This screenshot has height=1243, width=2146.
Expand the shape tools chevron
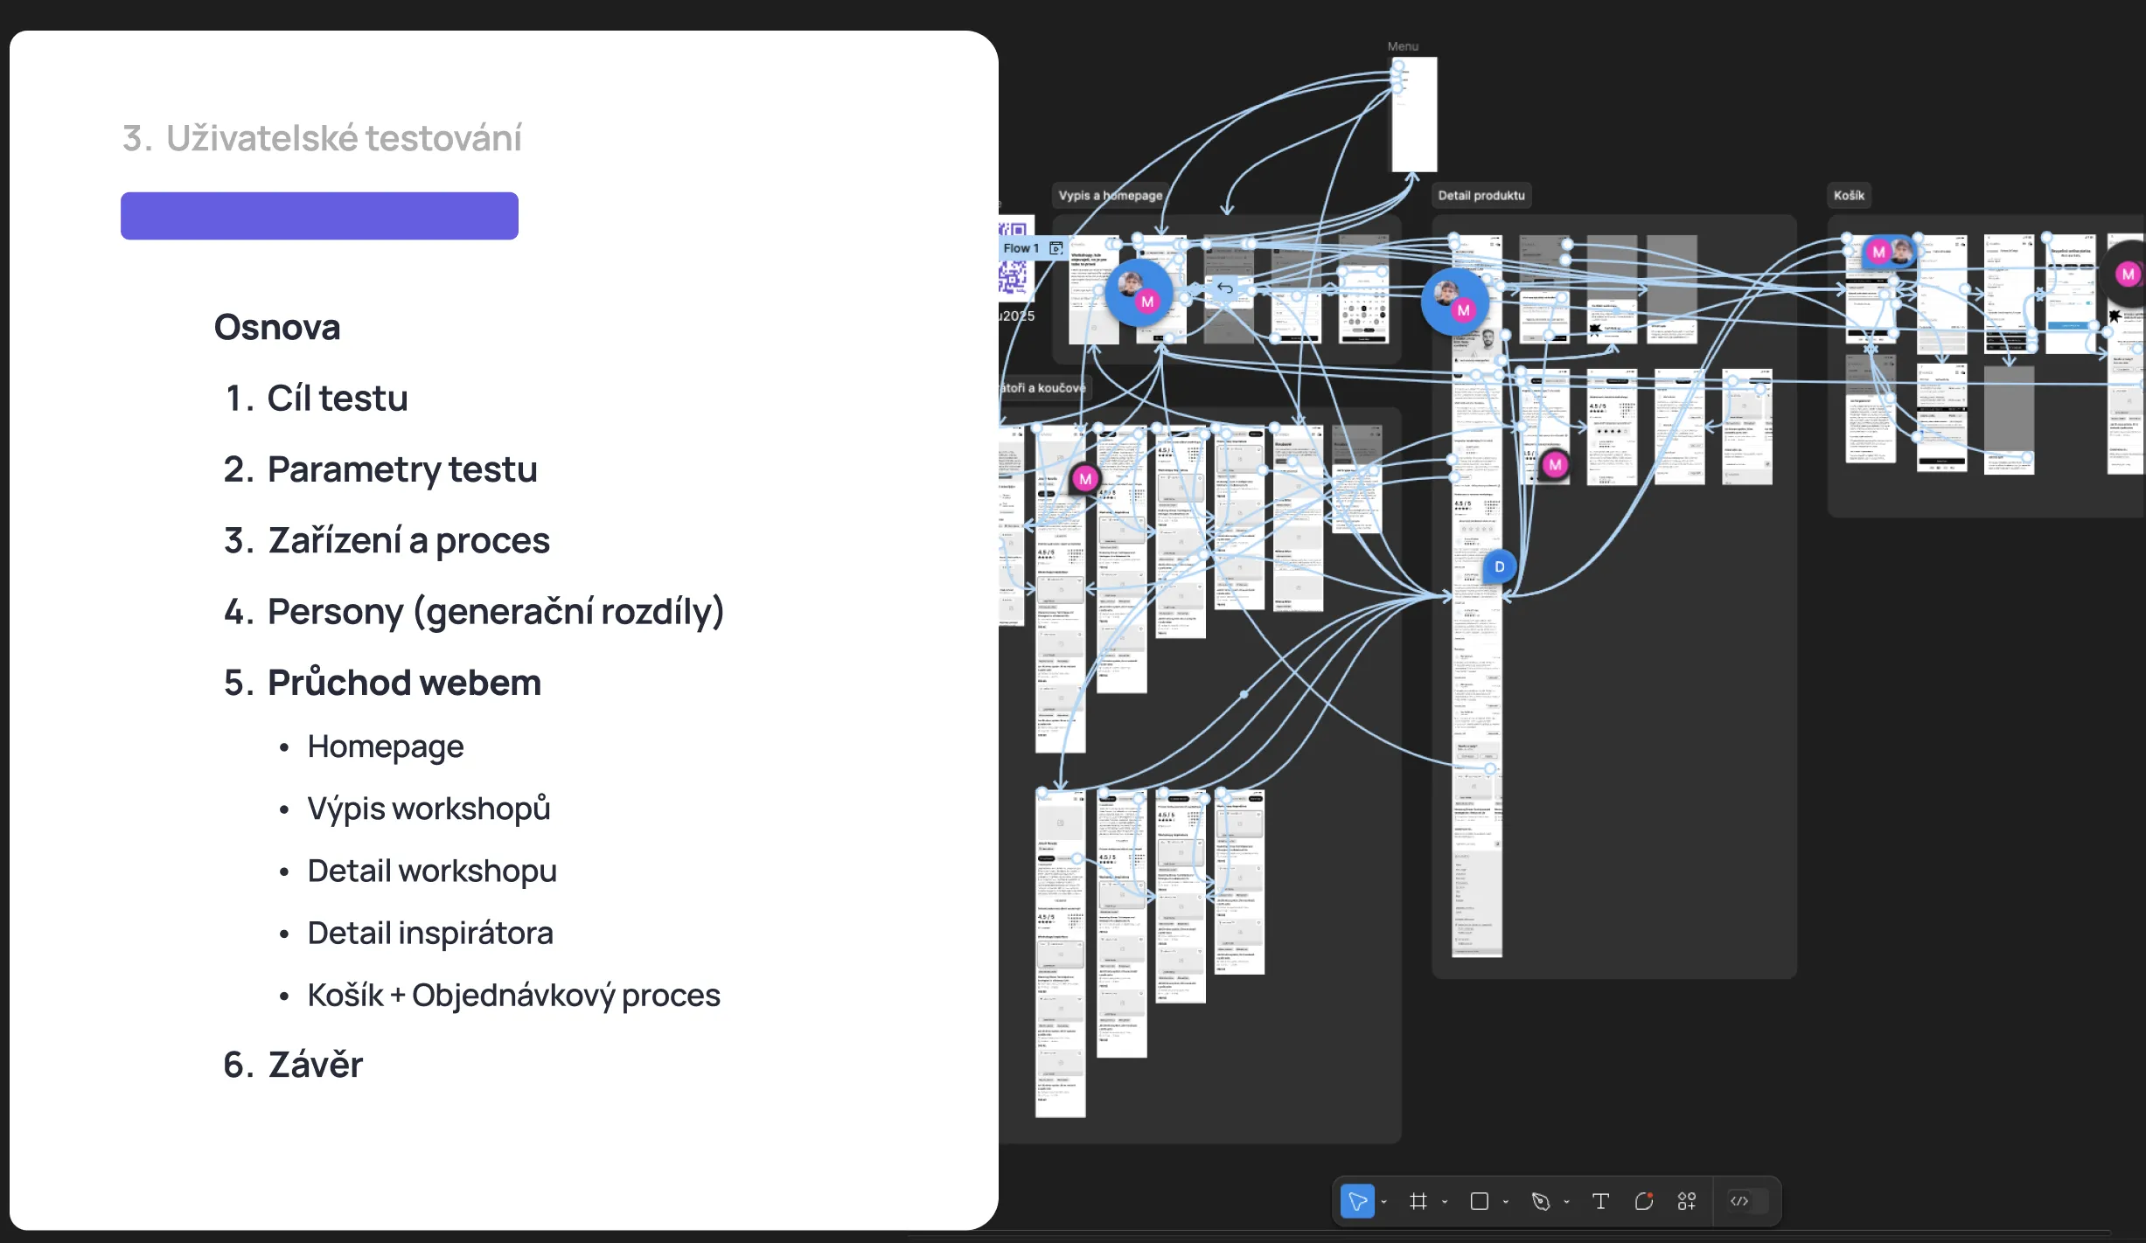[x=1506, y=1202]
